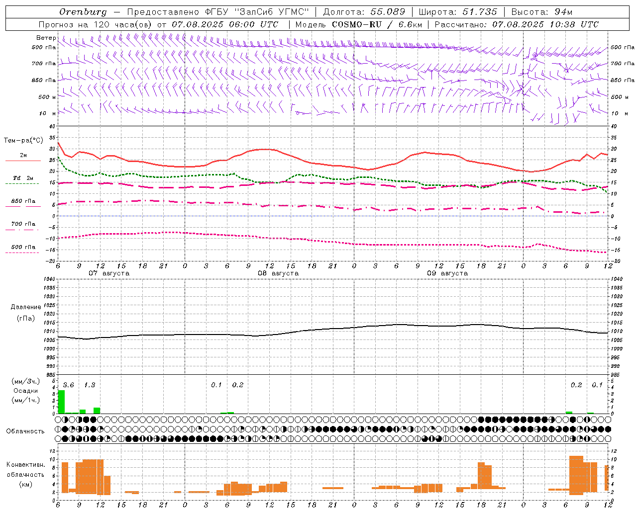Click the Orenburg station title

coord(83,12)
